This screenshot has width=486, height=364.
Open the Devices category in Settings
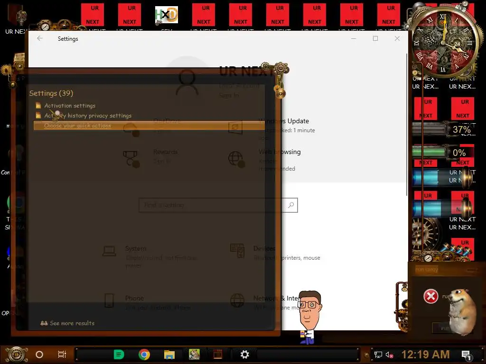click(275, 253)
